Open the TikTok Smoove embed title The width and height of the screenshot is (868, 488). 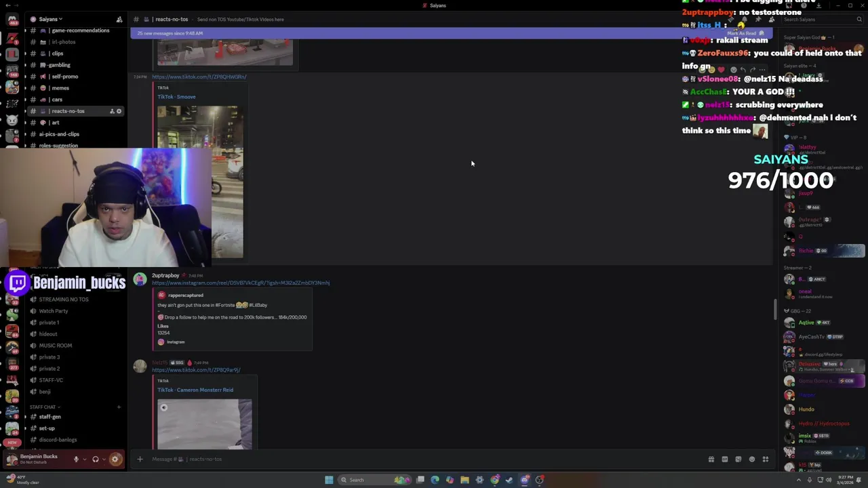click(x=176, y=97)
